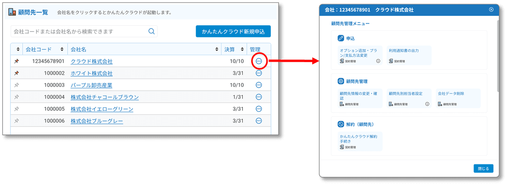Open 株式会社チャコールブラウン company link

click(104, 97)
